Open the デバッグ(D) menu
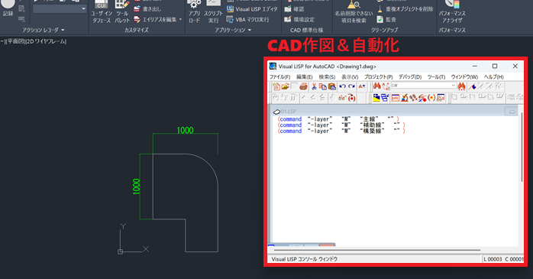 (x=410, y=77)
